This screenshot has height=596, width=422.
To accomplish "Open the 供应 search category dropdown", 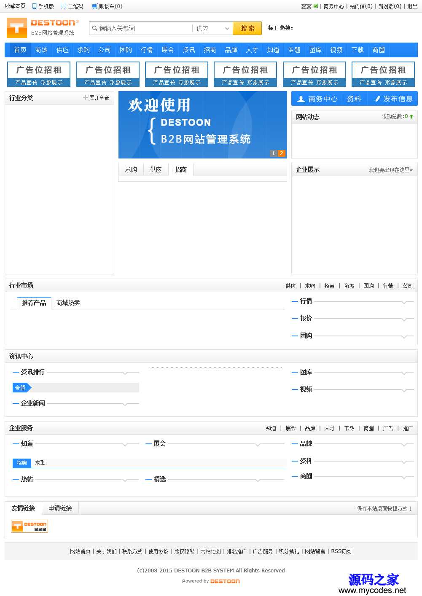I will pos(212,28).
